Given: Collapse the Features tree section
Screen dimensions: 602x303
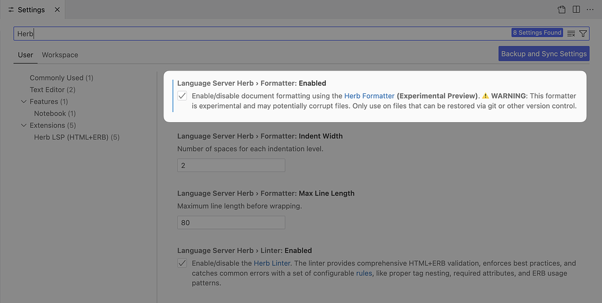Looking at the screenshot, I should [24, 102].
